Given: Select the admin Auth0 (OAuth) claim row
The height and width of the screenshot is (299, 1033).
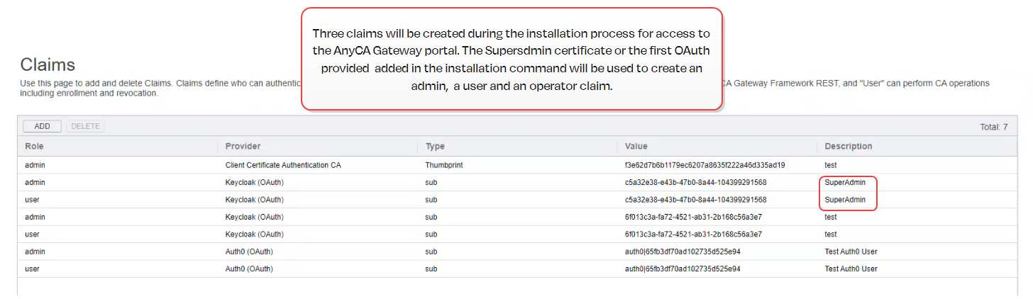Looking at the screenshot, I should tap(249, 252).
